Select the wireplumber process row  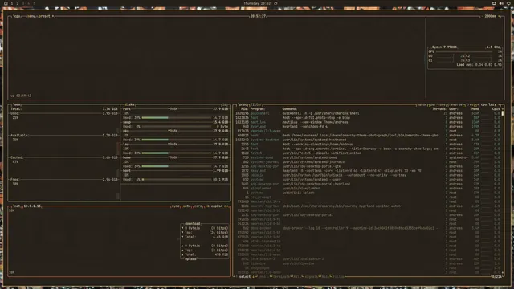pos(368,189)
